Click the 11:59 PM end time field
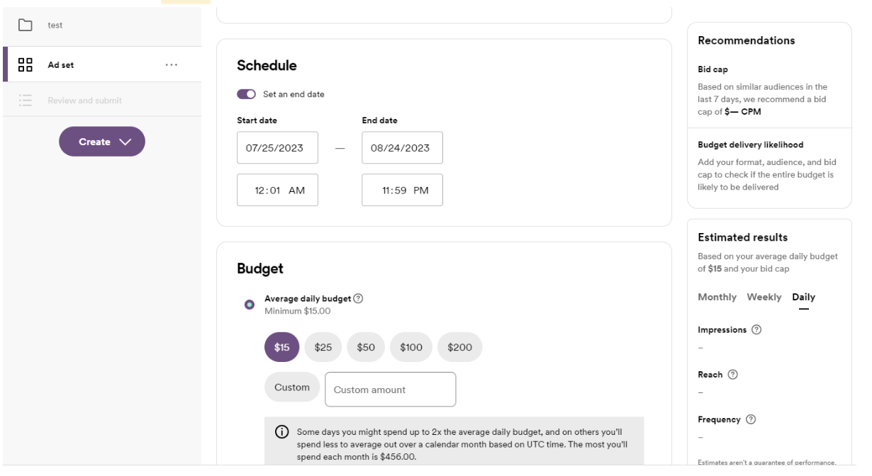 pos(402,191)
